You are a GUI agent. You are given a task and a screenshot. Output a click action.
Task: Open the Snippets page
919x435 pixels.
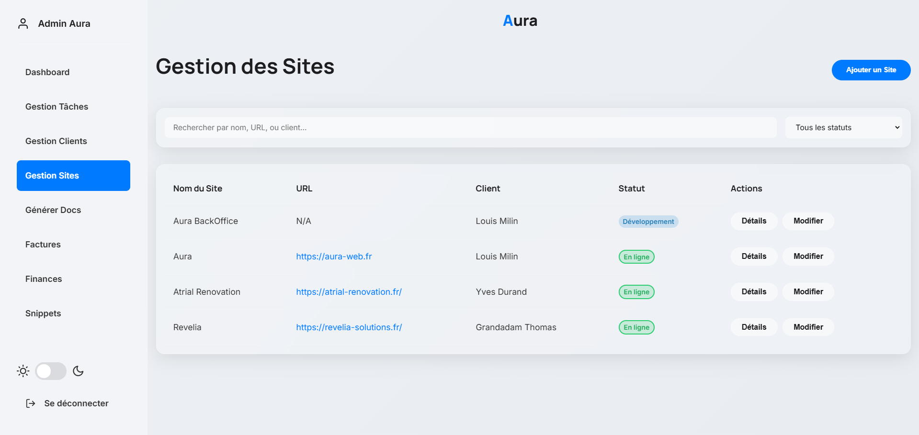(43, 313)
